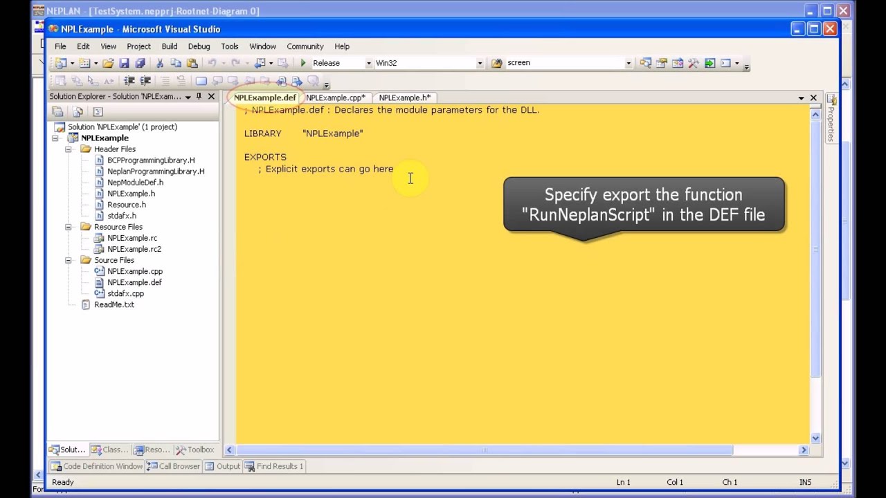Open the Project menu
Image resolution: width=886 pixels, height=498 pixels.
click(x=138, y=46)
